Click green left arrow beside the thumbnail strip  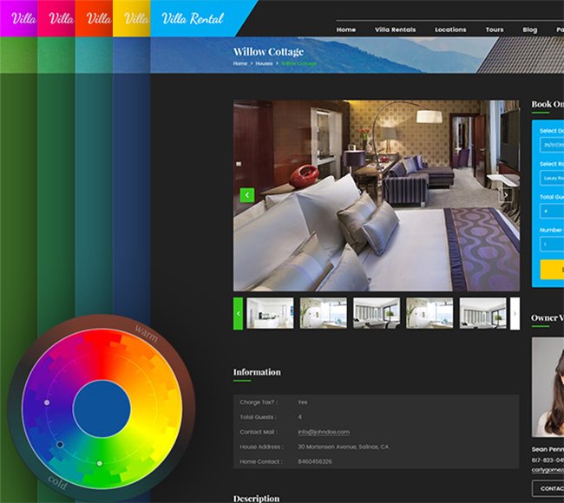pos(238,313)
